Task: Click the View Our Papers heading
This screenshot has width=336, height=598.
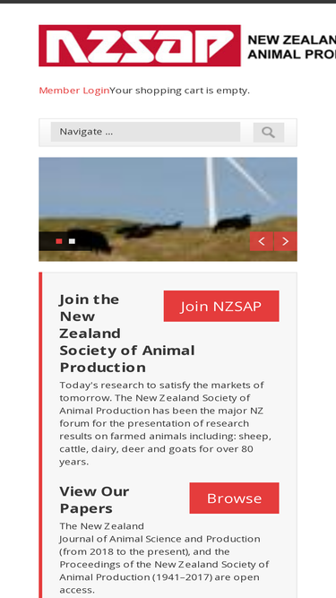Action: click(94, 499)
